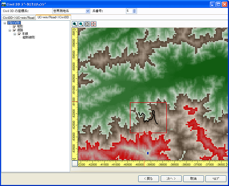Select the UC-win/Road->Civil3D tab
This screenshot has height=186, width=229.
(53, 17)
